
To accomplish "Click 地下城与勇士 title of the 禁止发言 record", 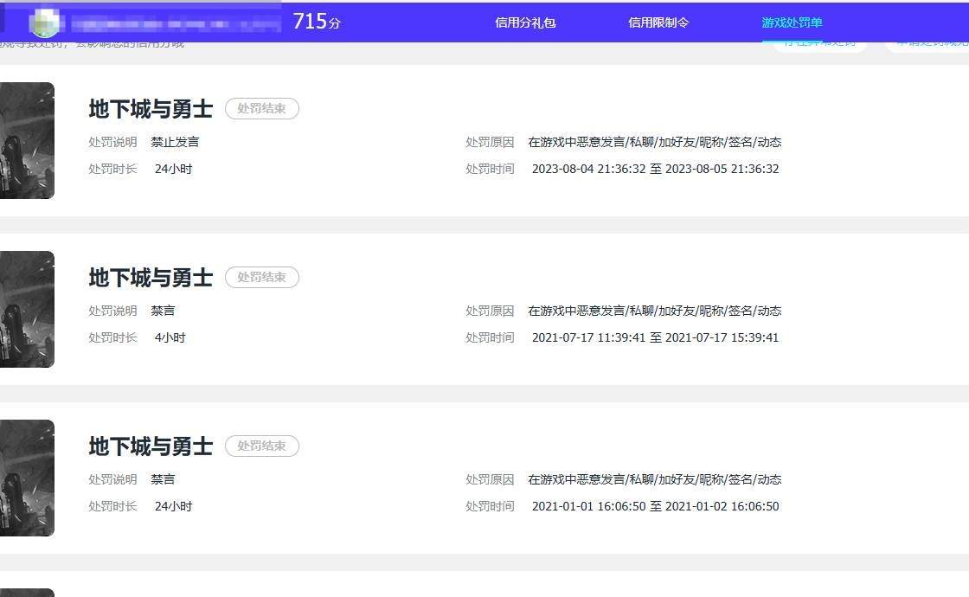I will pyautogui.click(x=151, y=109).
